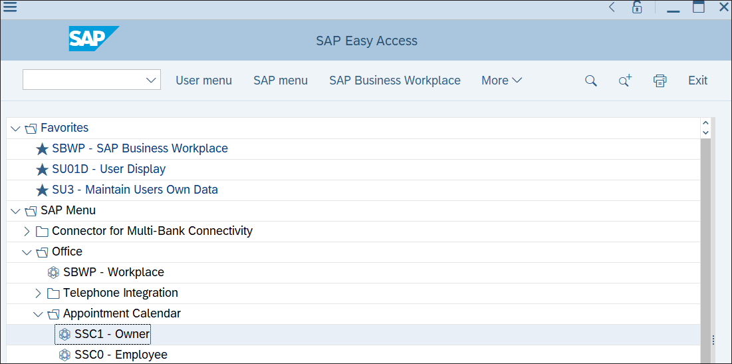Select SBWP - SAP Business Workplace favorite

pos(140,148)
